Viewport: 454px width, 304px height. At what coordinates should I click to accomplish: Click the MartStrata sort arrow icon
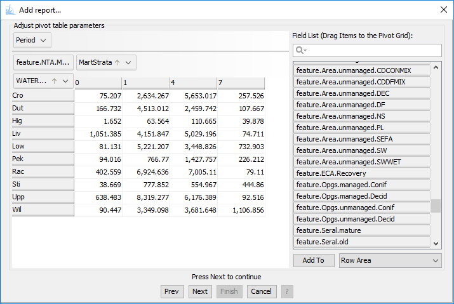117,62
